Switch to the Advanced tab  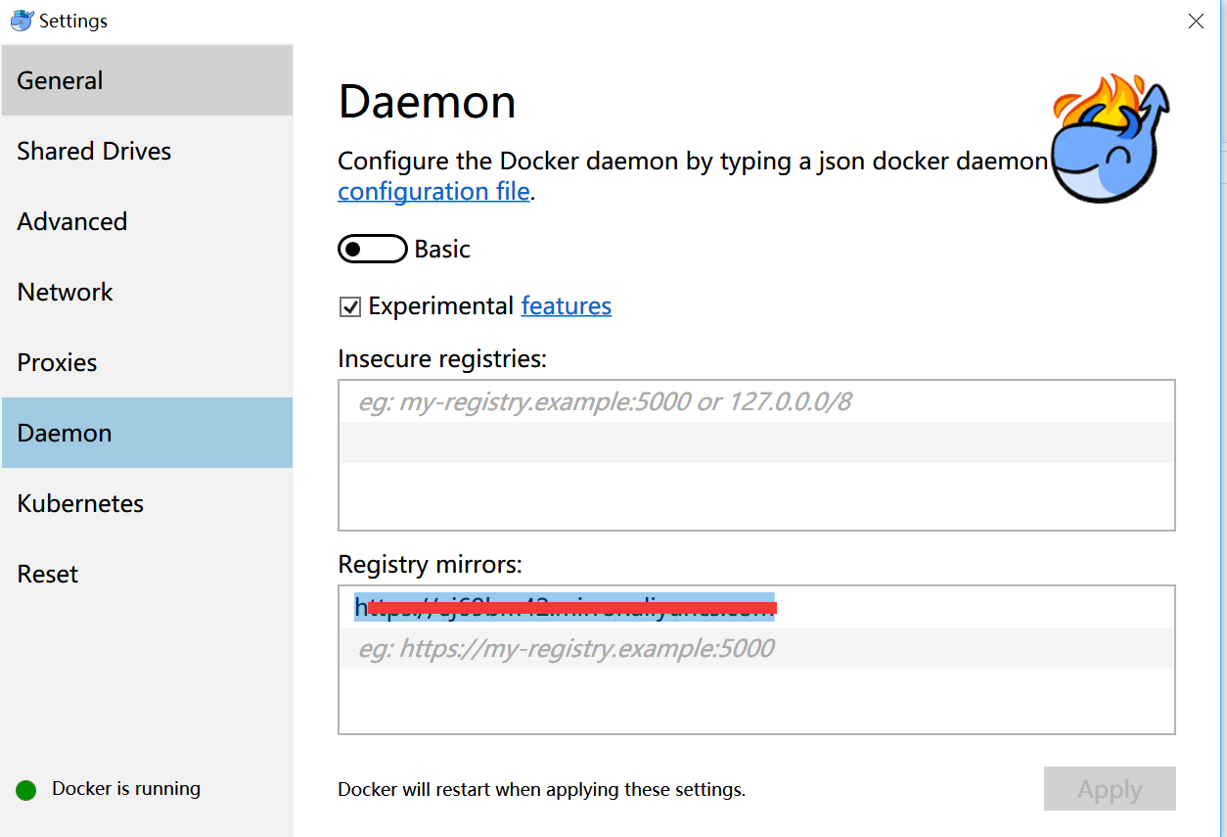tap(147, 221)
